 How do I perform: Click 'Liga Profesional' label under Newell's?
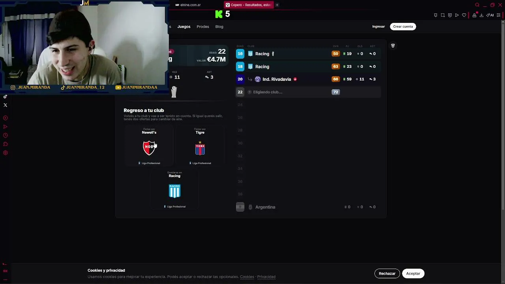(x=151, y=163)
